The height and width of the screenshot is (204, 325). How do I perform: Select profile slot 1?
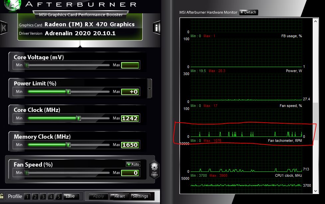pyautogui.click(x=27, y=196)
